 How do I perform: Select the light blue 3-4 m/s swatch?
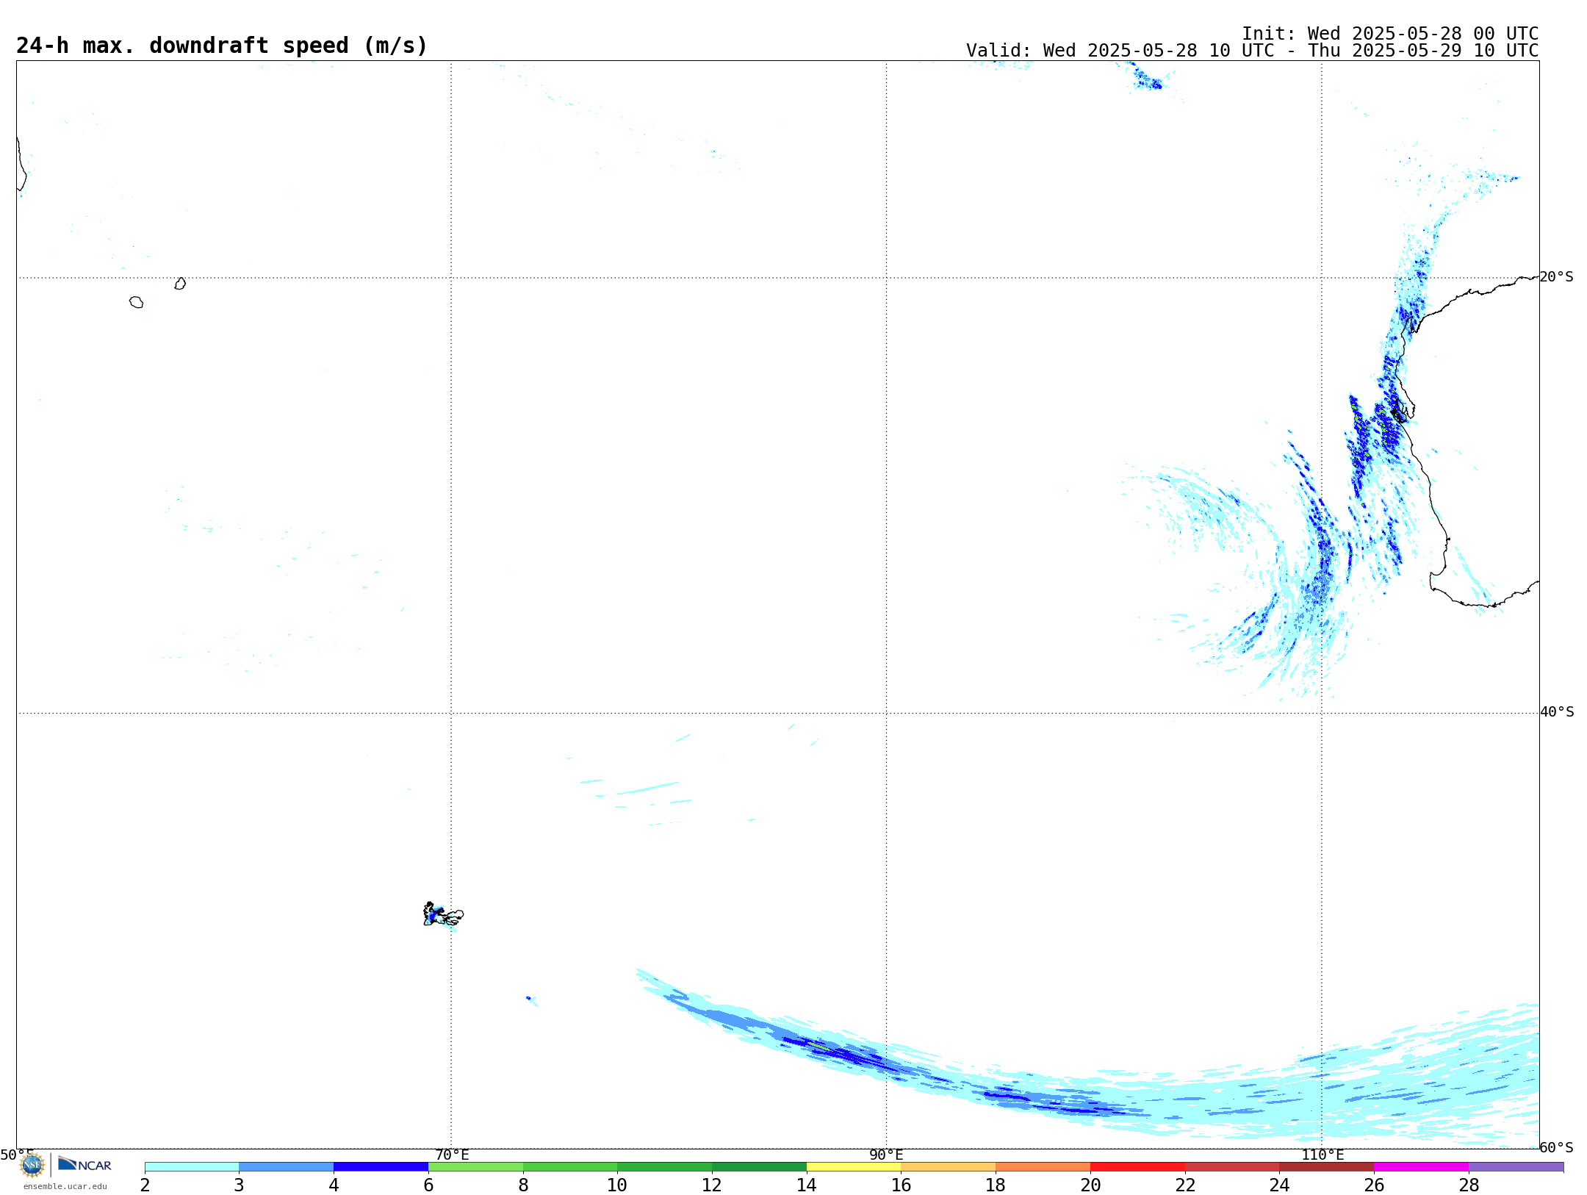[287, 1167]
